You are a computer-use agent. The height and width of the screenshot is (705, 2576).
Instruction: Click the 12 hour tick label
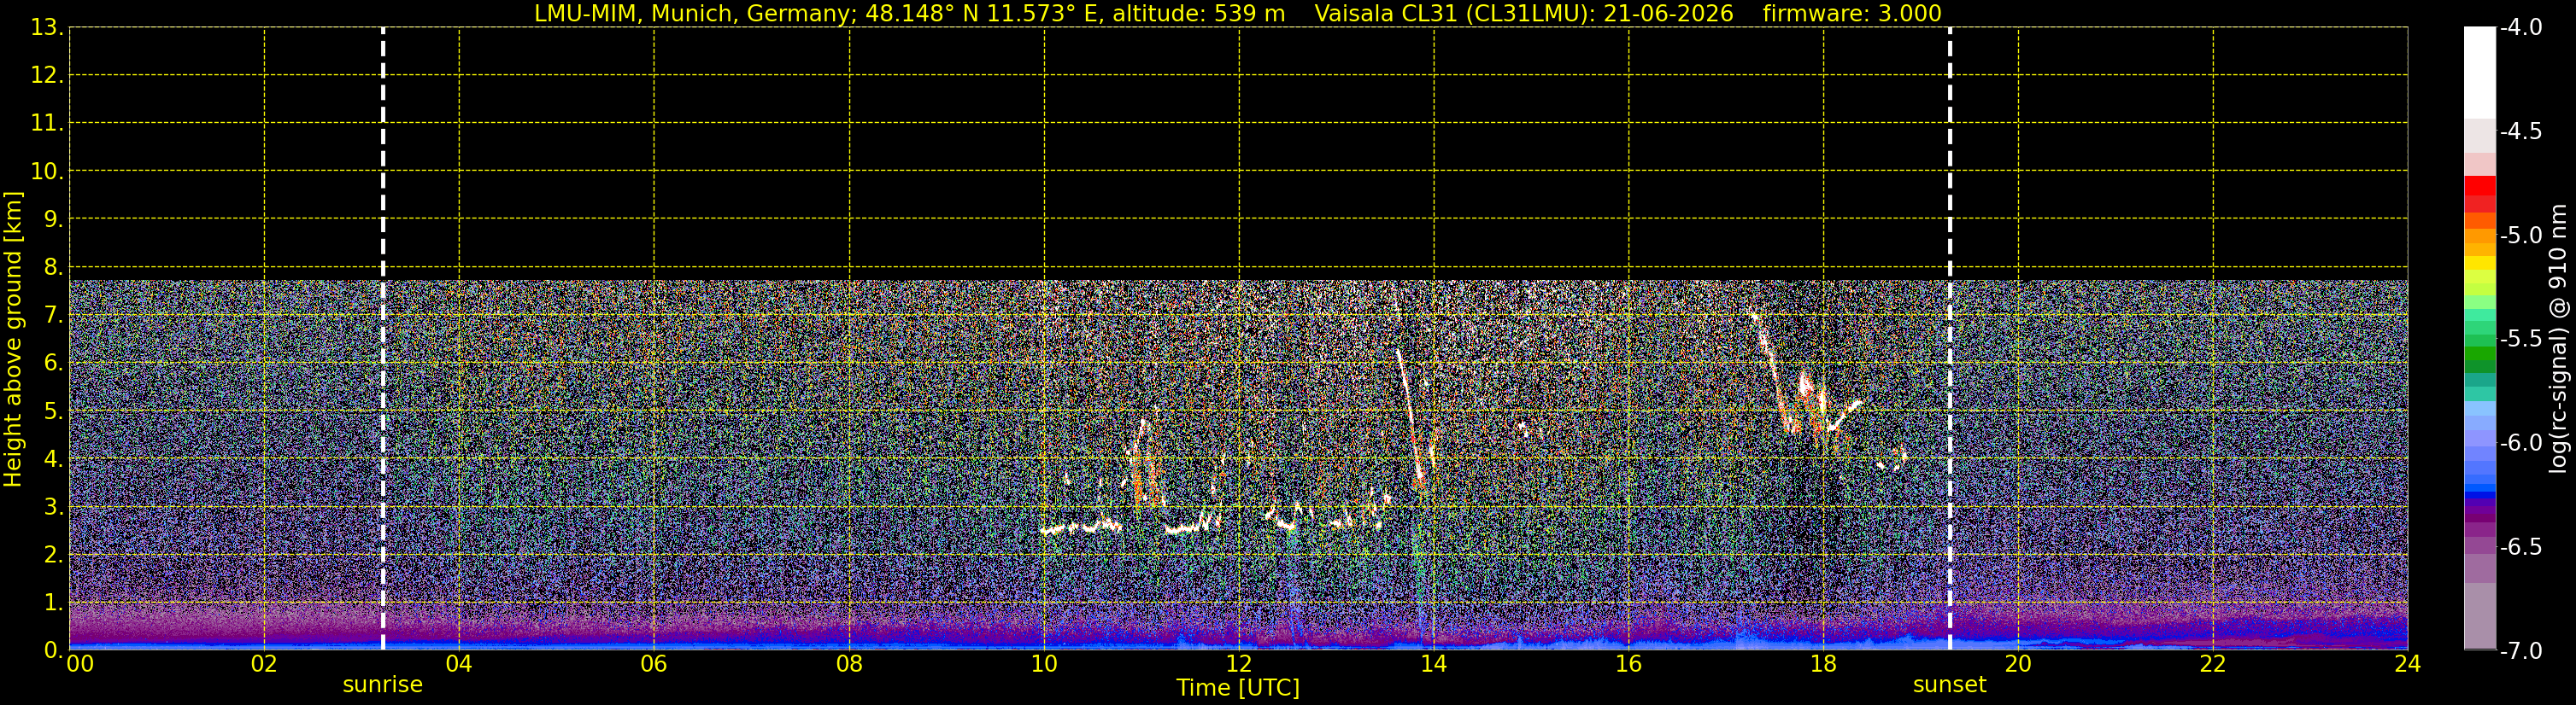coord(1239,664)
